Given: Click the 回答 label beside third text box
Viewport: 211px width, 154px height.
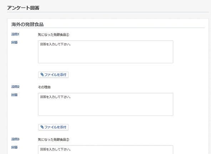Looking at the screenshot, I should tap(15, 147).
